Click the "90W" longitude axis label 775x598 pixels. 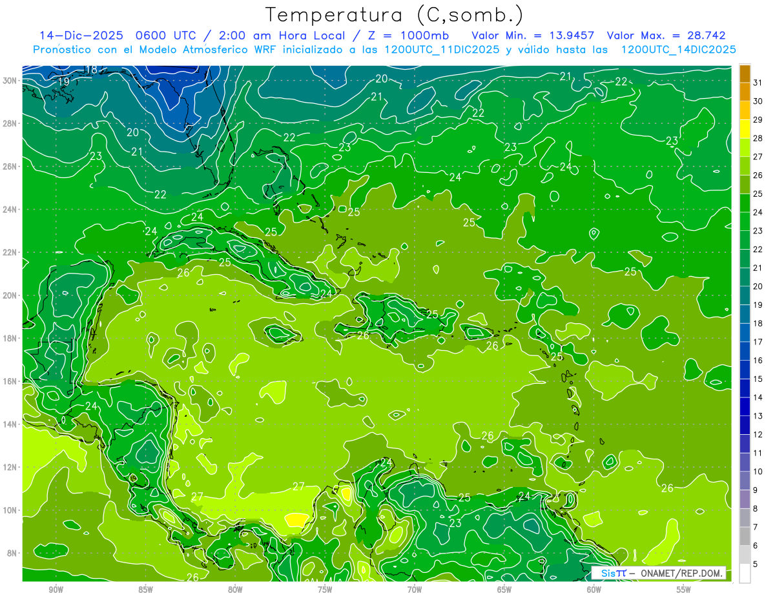[x=56, y=590]
